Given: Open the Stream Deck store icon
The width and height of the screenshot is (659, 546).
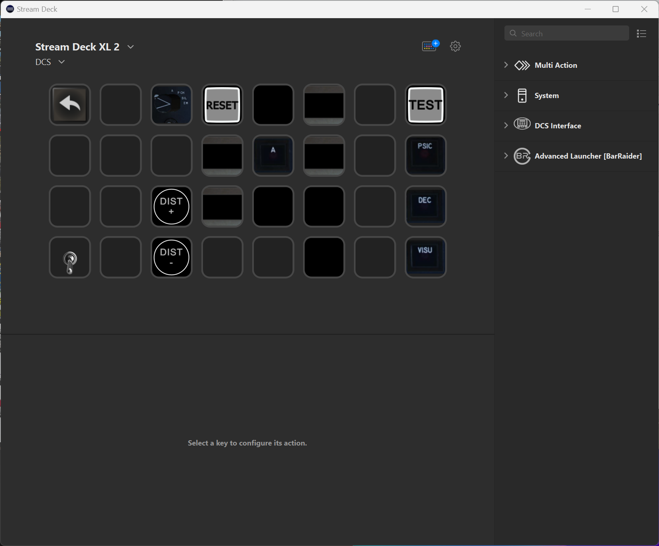Looking at the screenshot, I should point(430,46).
